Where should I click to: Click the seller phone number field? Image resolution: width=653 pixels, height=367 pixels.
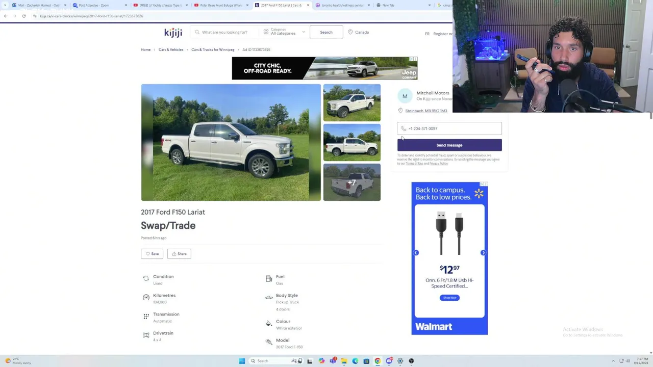pyautogui.click(x=449, y=128)
